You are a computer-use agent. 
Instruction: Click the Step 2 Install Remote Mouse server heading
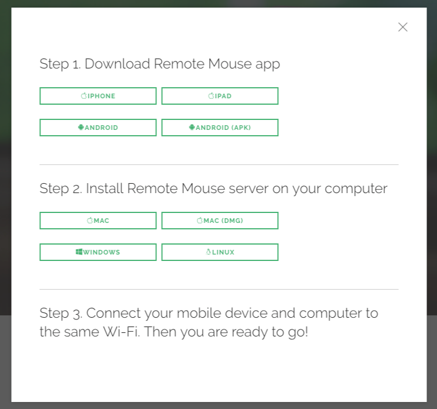tap(213, 189)
